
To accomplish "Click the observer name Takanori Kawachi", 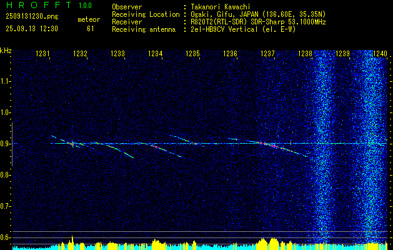I will (x=219, y=7).
